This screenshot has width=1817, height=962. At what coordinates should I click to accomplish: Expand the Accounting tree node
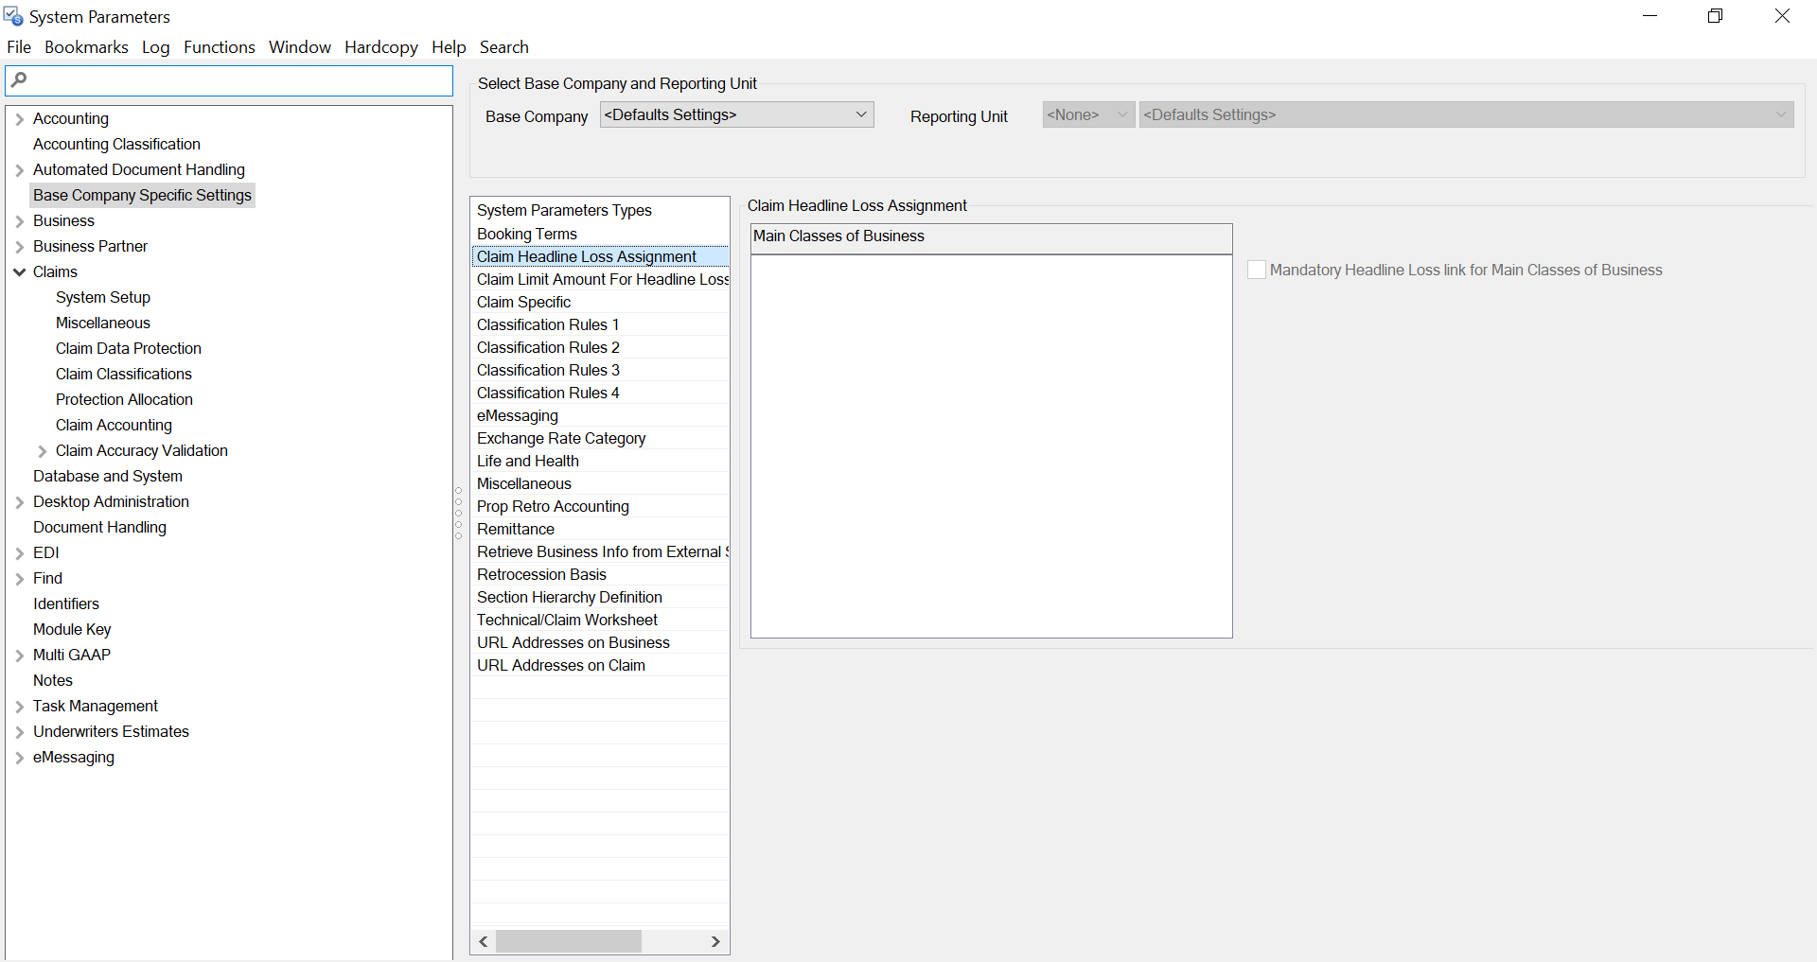point(19,119)
